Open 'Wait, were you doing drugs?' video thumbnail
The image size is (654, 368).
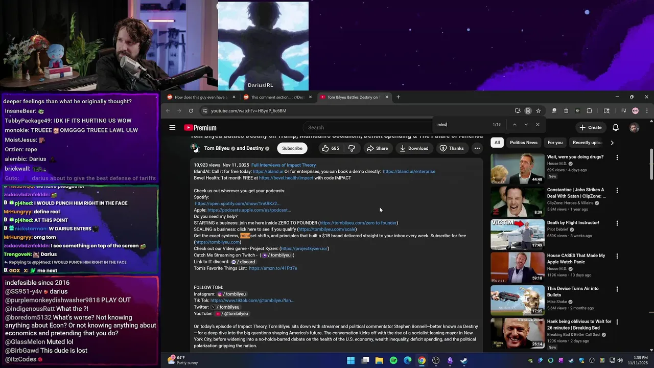point(518,168)
